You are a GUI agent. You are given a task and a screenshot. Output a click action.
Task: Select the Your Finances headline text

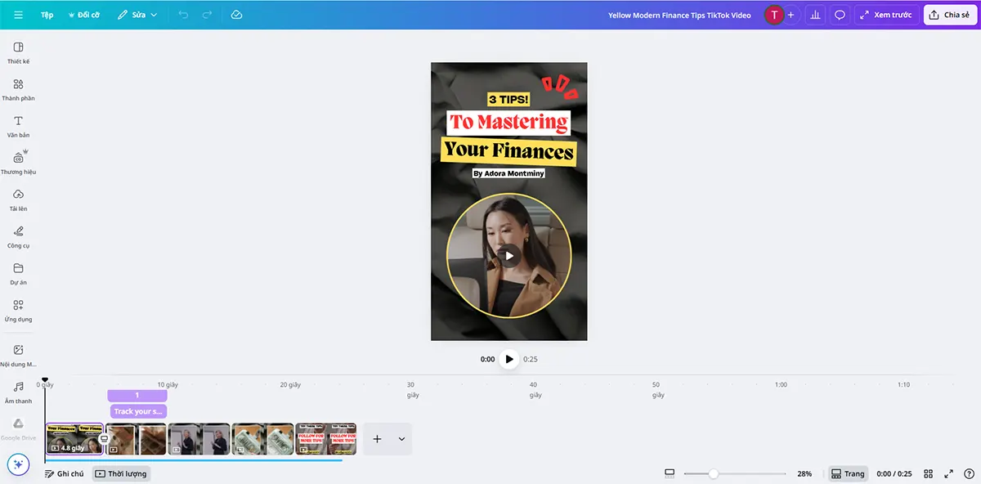click(x=508, y=150)
